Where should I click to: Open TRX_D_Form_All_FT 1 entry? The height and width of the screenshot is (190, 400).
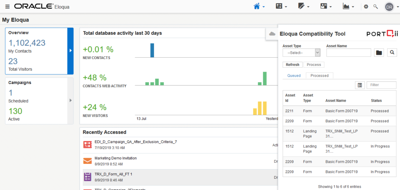tap(113, 174)
